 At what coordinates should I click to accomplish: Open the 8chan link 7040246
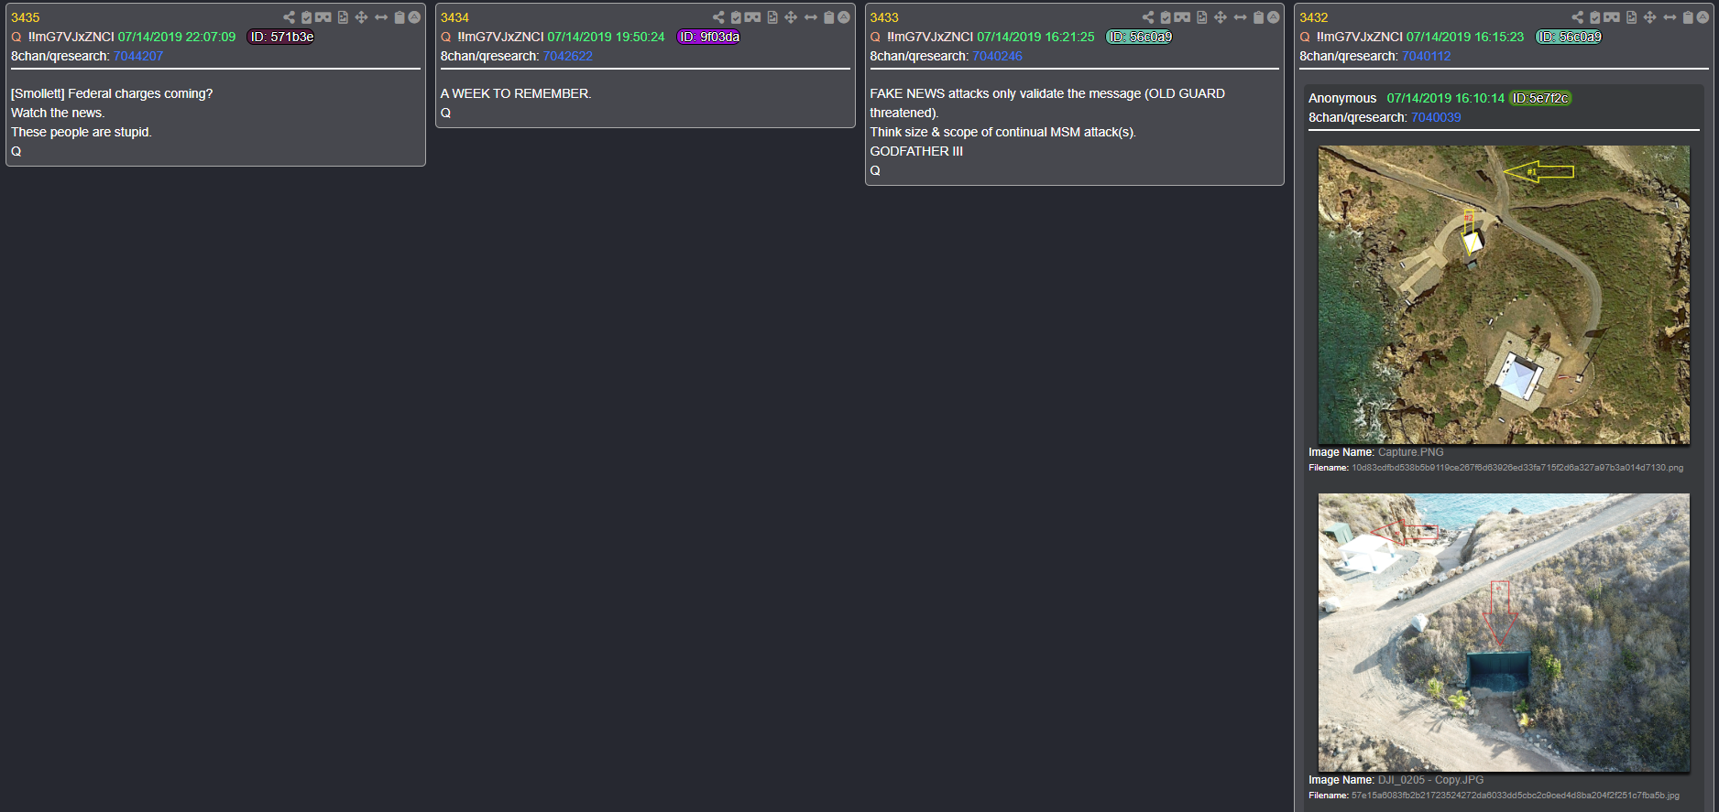pyautogui.click(x=998, y=56)
